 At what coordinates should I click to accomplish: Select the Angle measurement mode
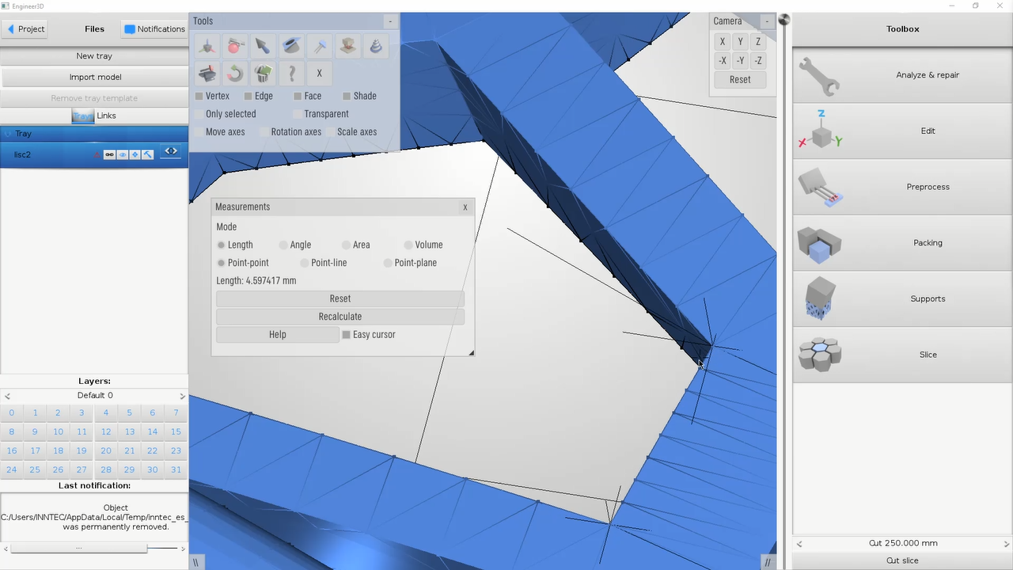(283, 245)
